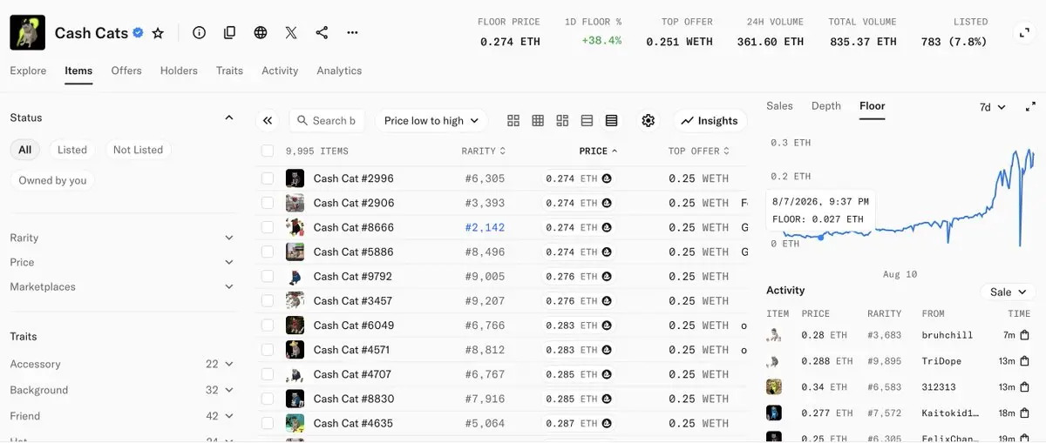
Task: Check the Cash Cat #2996 row
Action: [268, 178]
